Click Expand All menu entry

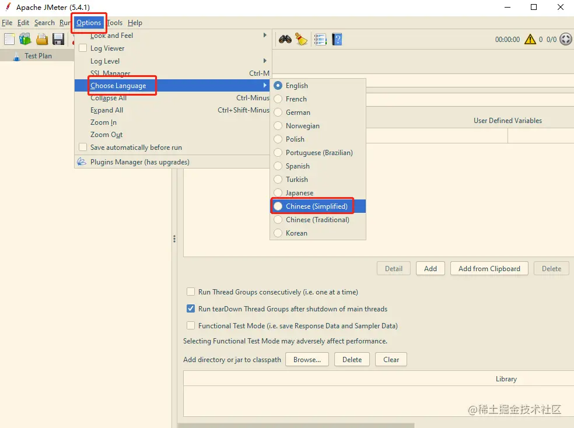[172, 110]
